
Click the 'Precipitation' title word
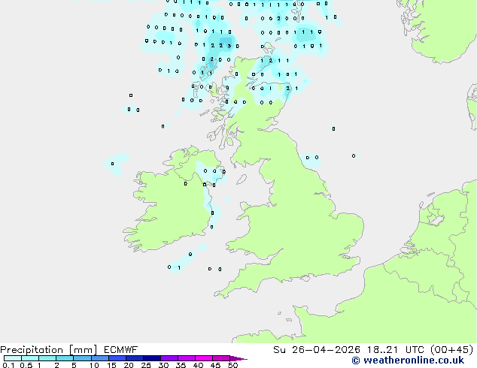(32, 350)
